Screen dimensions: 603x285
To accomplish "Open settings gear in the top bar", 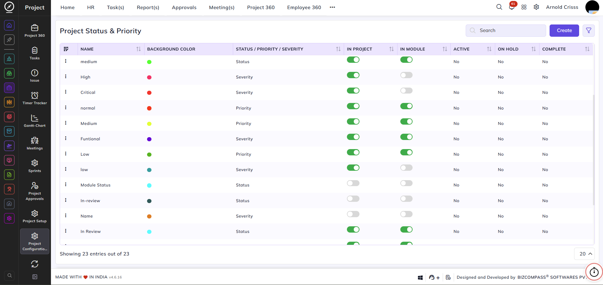I will (536, 7).
